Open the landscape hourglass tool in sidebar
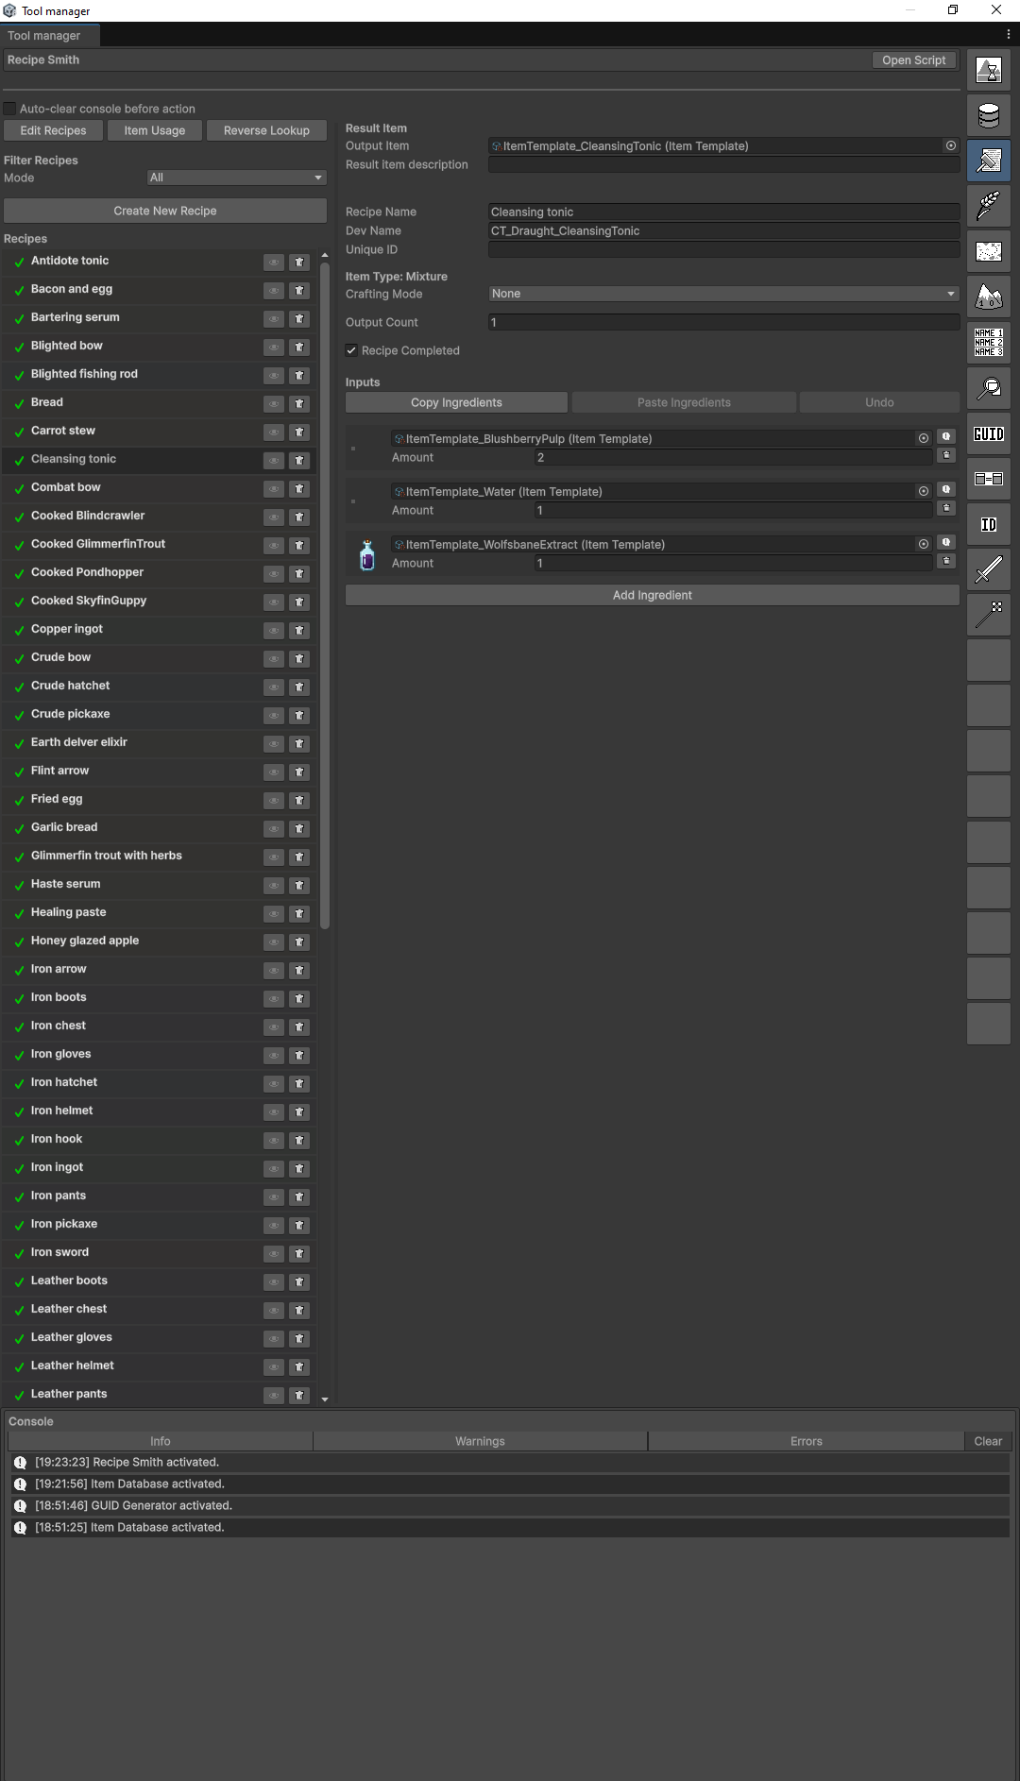The width and height of the screenshot is (1020, 1781). [x=989, y=70]
